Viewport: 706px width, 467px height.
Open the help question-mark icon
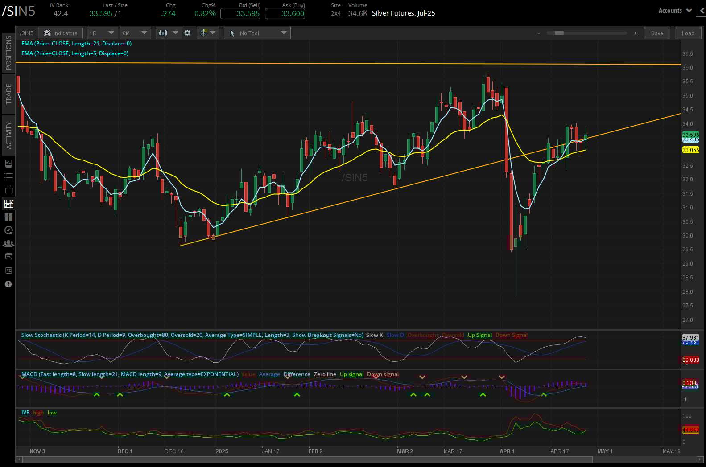coord(8,284)
